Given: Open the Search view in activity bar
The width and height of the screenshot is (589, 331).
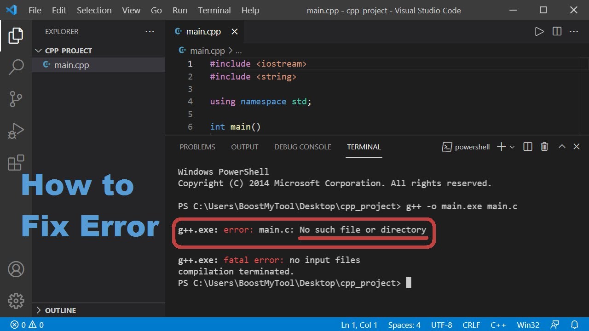Looking at the screenshot, I should 16,67.
